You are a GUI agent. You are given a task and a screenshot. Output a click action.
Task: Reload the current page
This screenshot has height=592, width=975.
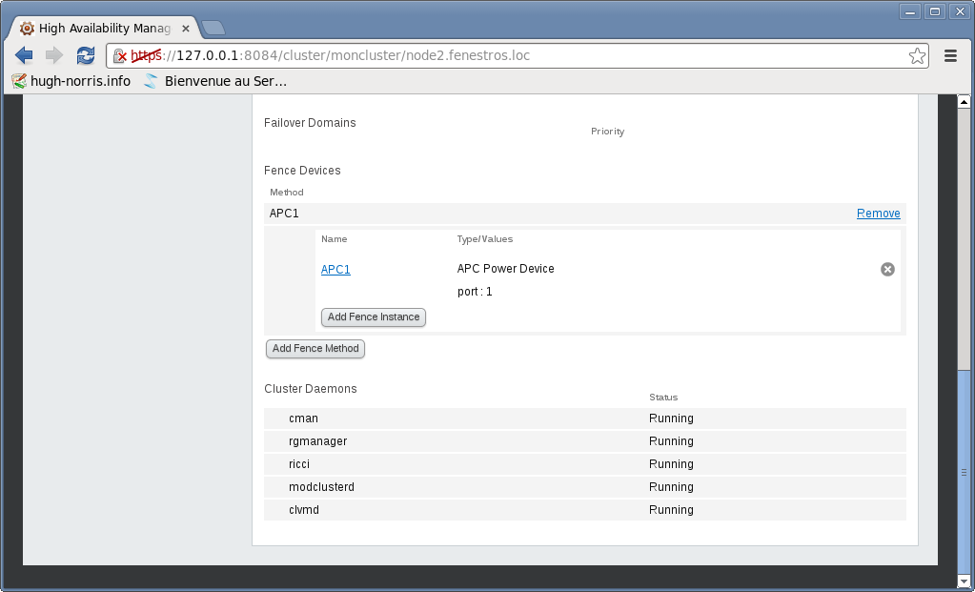(86, 55)
